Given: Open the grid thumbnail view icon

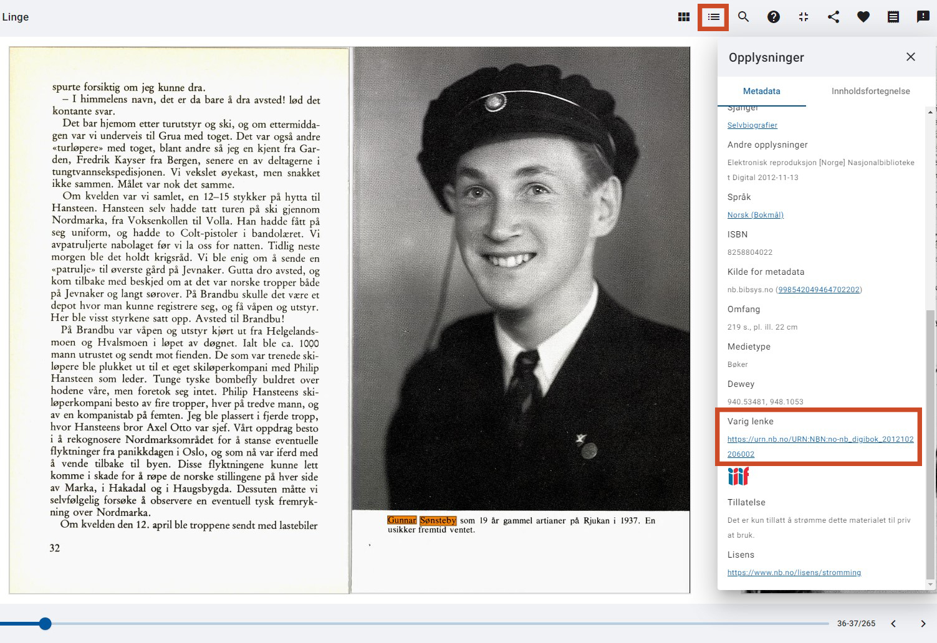Looking at the screenshot, I should [x=684, y=17].
